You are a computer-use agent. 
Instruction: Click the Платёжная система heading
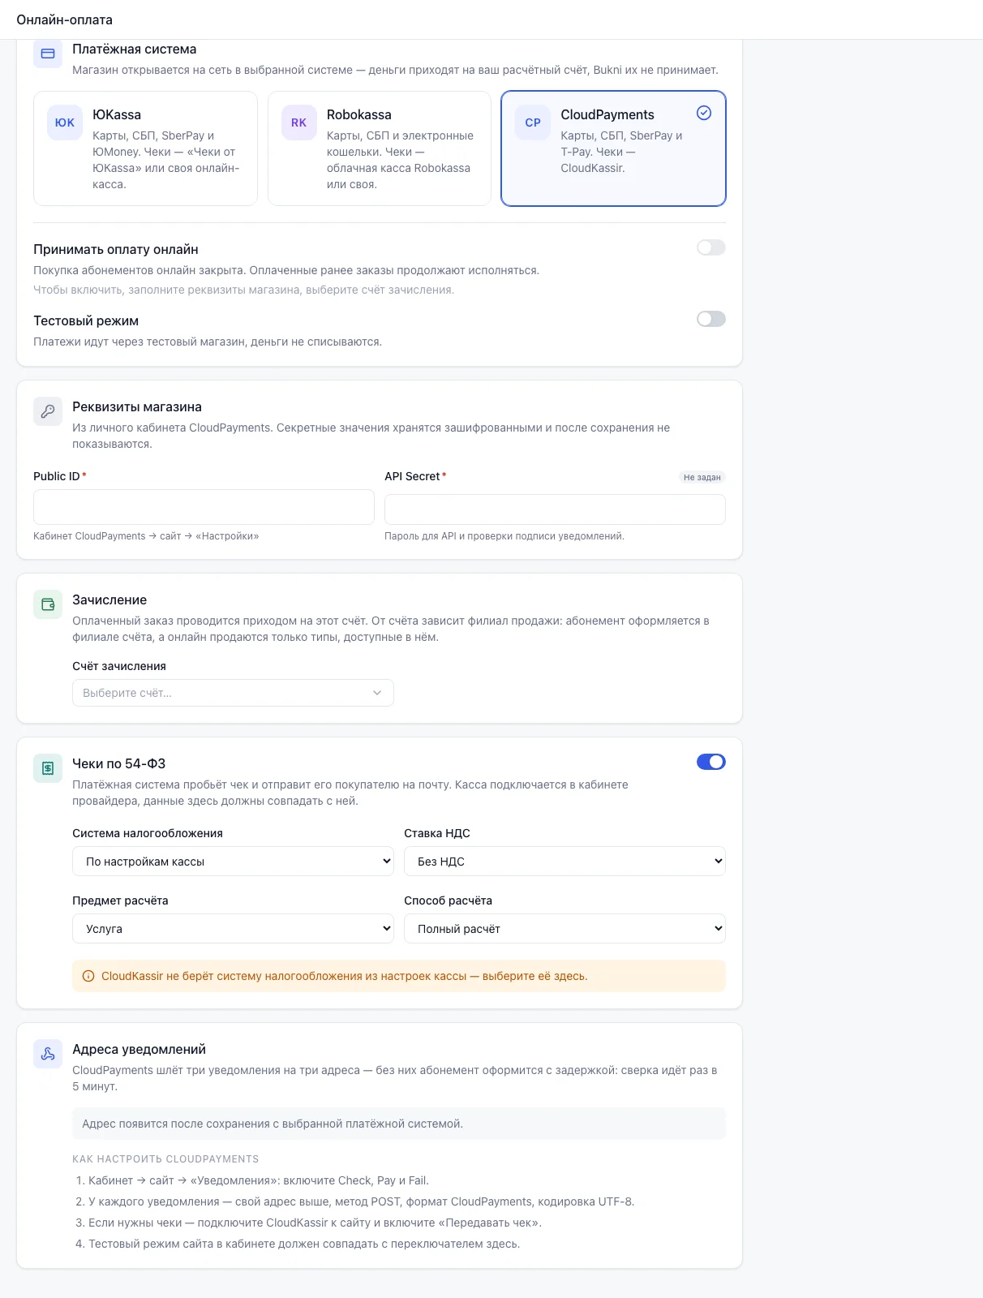135,49
